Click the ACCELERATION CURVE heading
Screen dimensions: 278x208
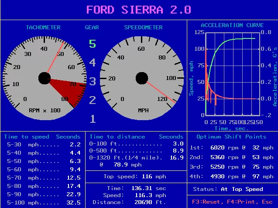(x=232, y=25)
